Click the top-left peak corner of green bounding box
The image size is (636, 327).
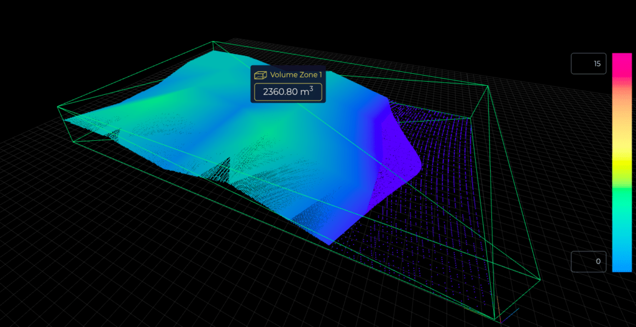(x=213, y=42)
